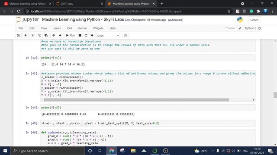This screenshot has height=155, width=277.
Task: Open the Widgets menu
Action: pos(98,28)
